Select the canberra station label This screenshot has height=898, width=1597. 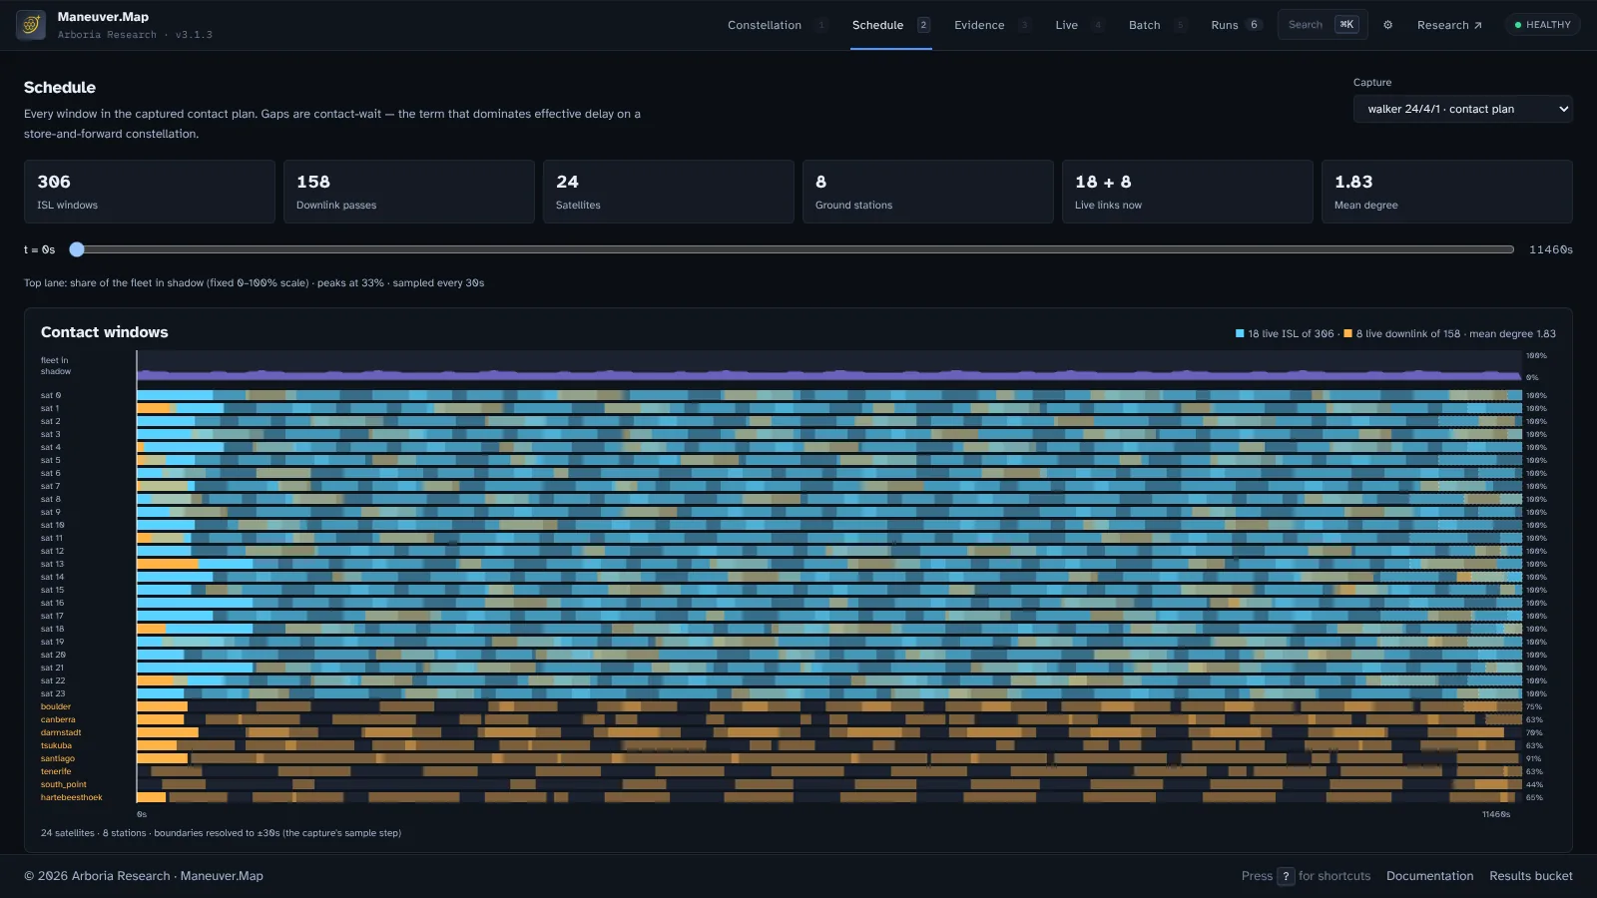tap(58, 719)
